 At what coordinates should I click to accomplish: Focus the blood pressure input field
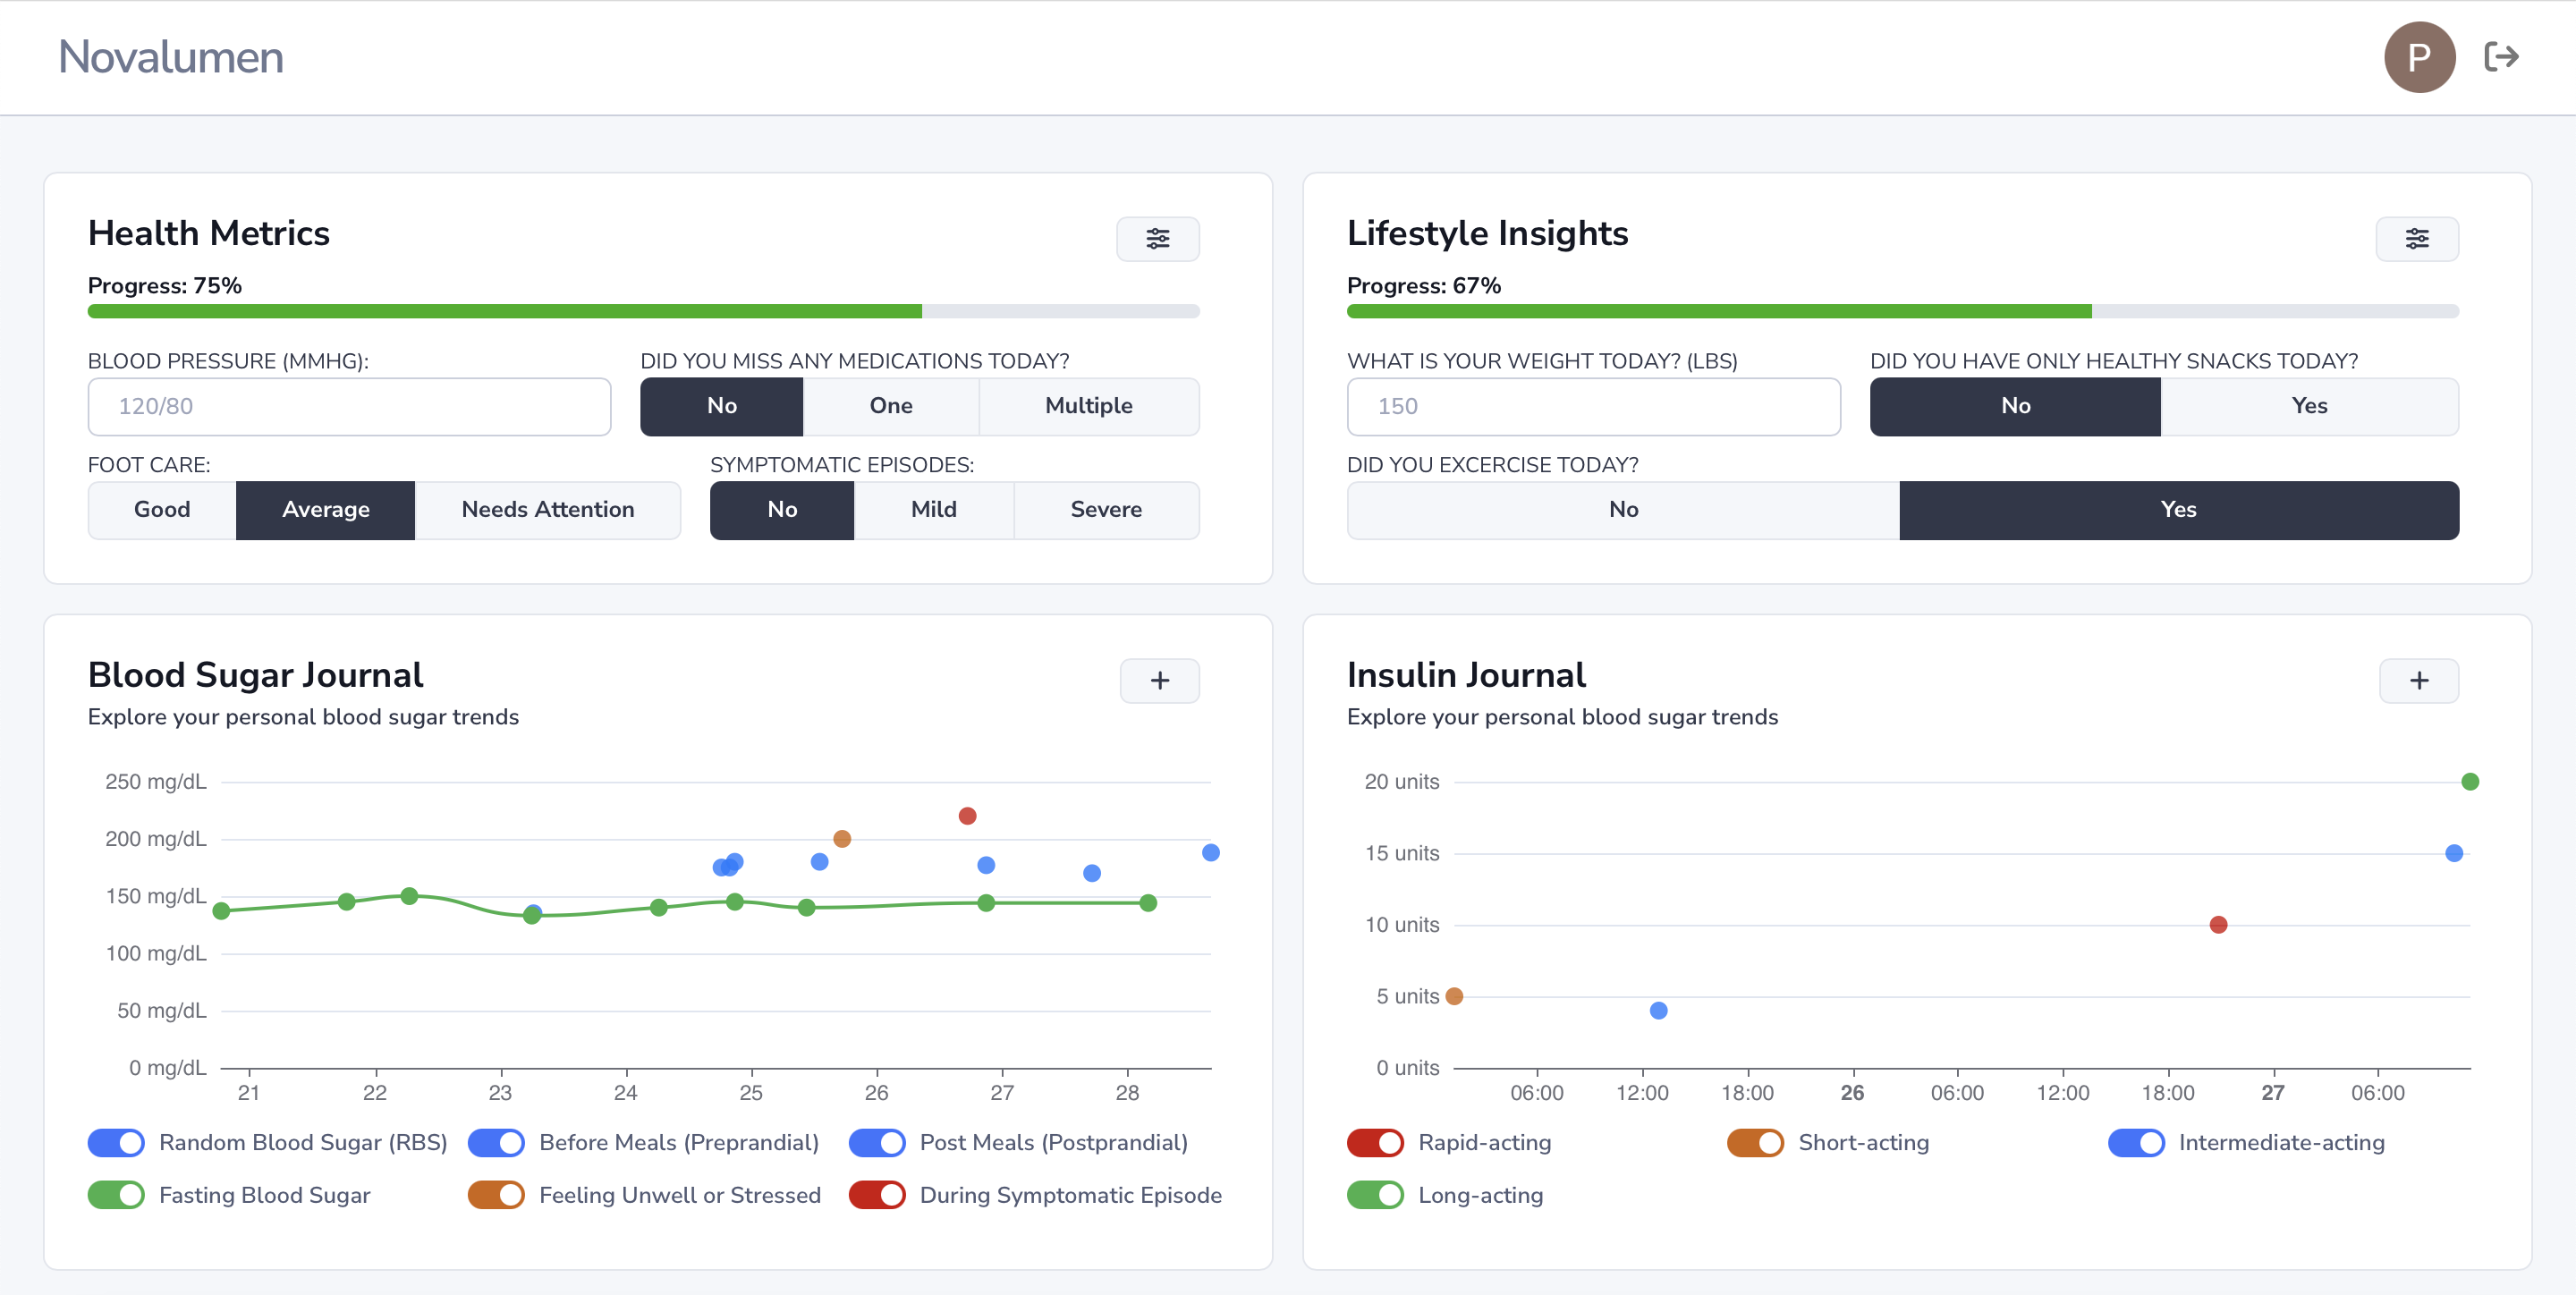[349, 406]
